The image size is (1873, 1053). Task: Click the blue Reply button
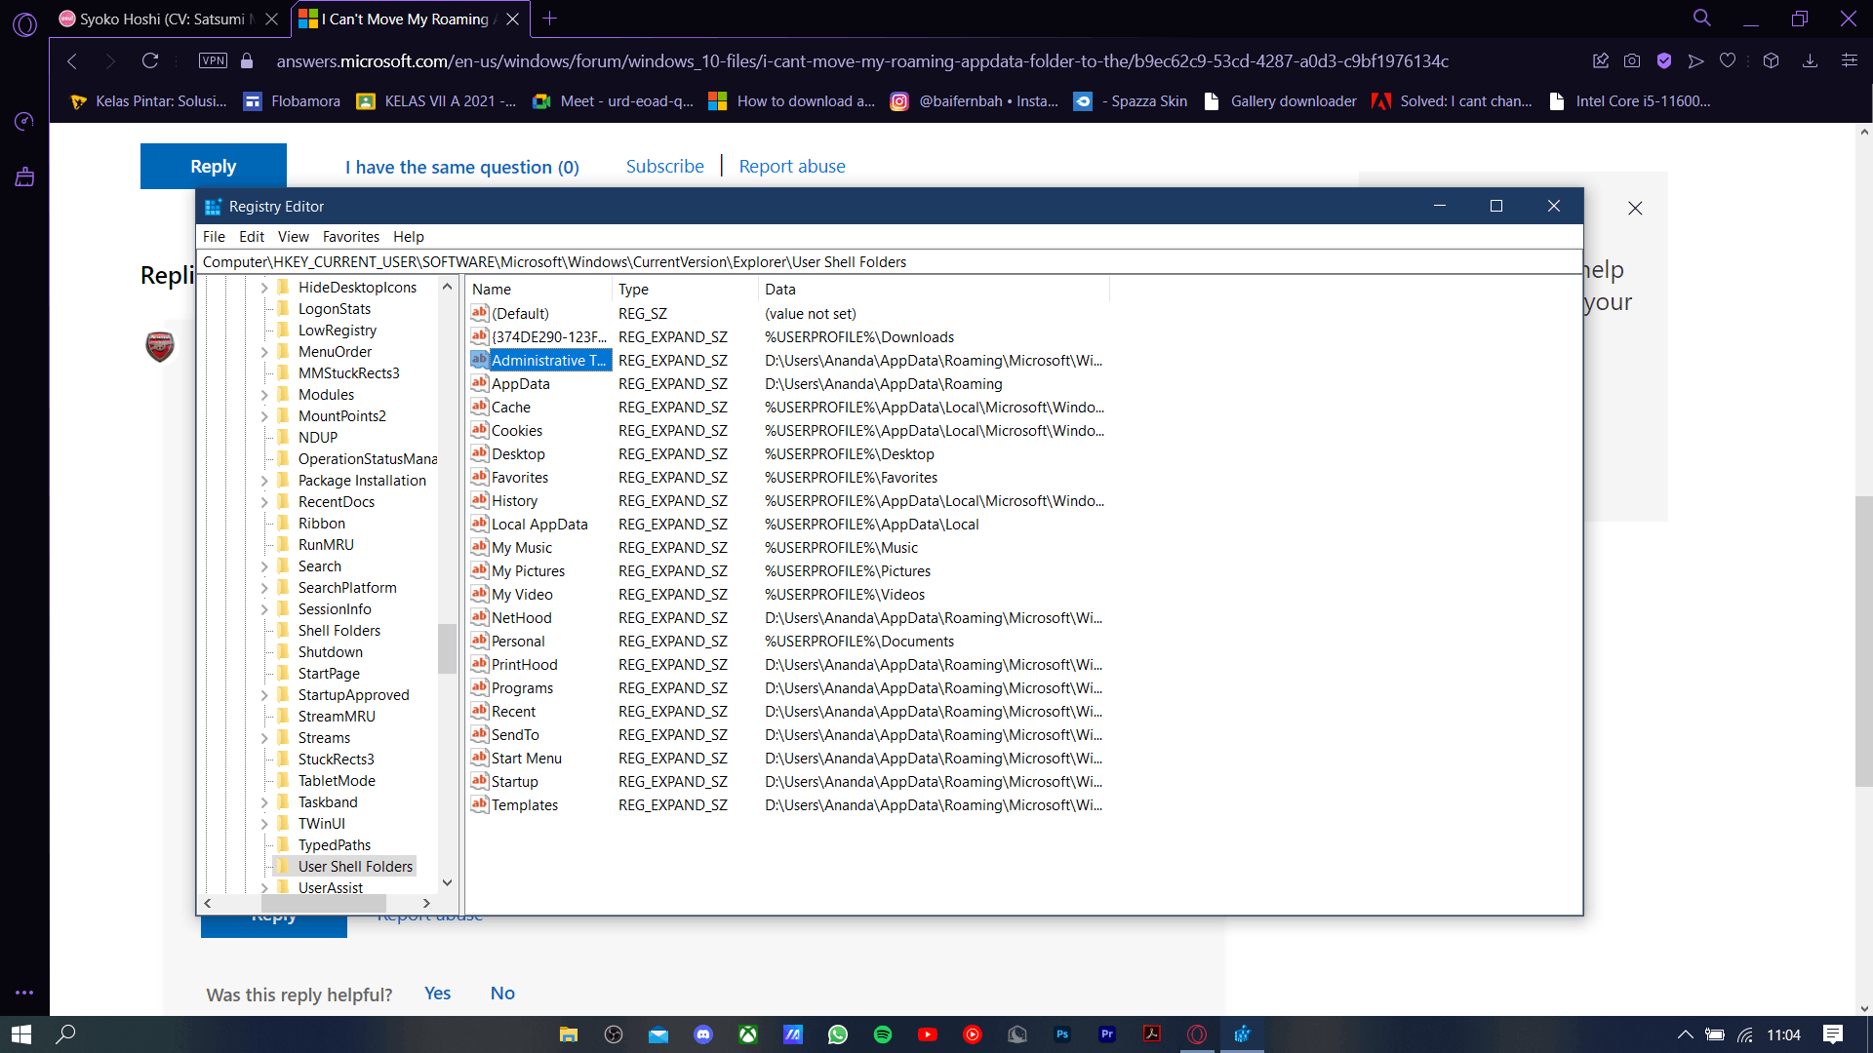point(213,167)
